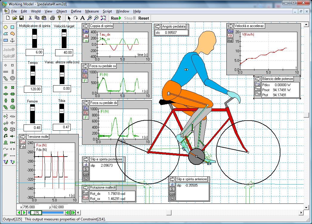Pick the Anchor tool
The height and width of the screenshot is (224, 312).
pyautogui.click(x=12, y=40)
